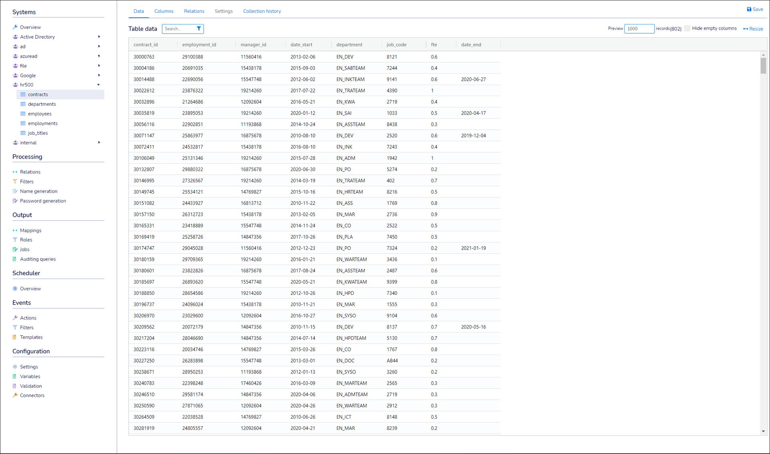Click the Connectors wrench icon in Configuration
Viewport: 770px width, 454px height.
coord(15,395)
